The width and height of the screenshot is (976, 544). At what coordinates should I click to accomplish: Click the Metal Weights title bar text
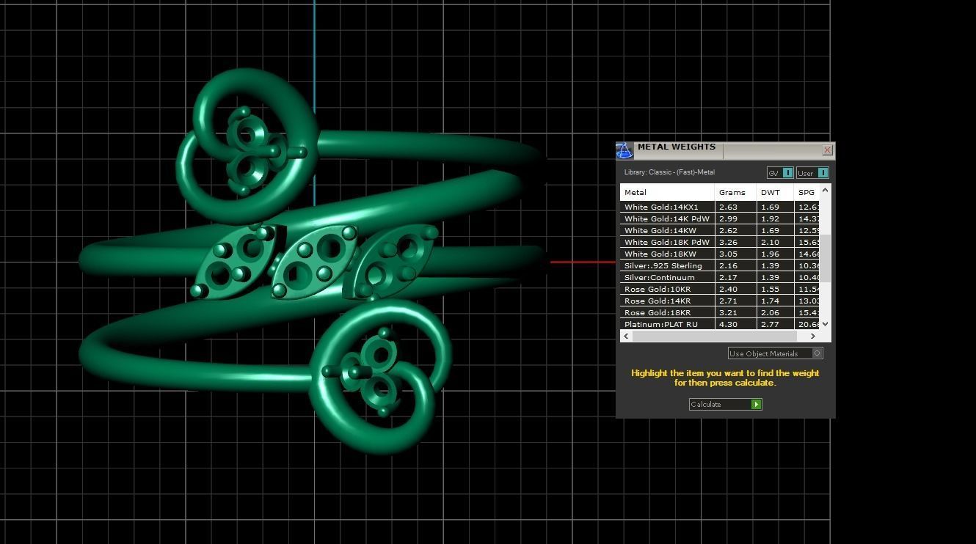click(x=676, y=147)
